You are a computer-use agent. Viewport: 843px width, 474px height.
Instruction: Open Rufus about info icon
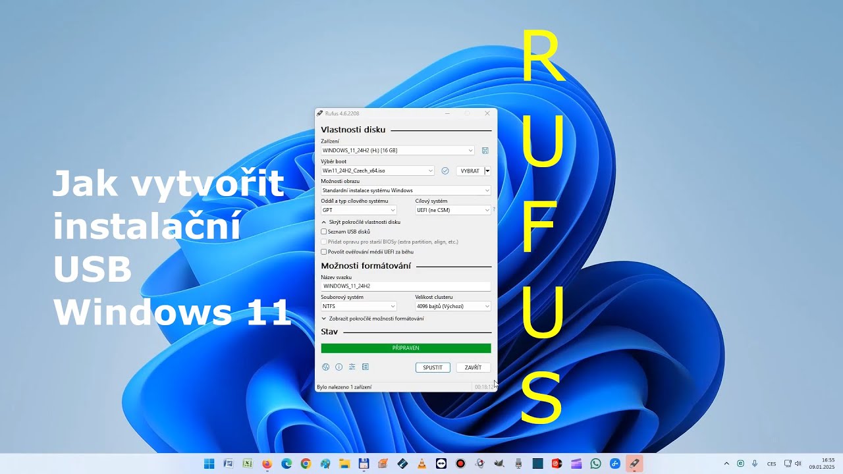339,367
